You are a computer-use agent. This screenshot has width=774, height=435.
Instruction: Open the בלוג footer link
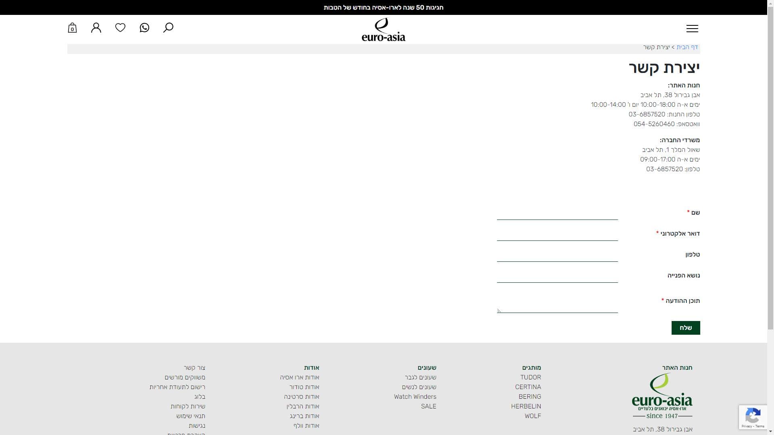(200, 397)
